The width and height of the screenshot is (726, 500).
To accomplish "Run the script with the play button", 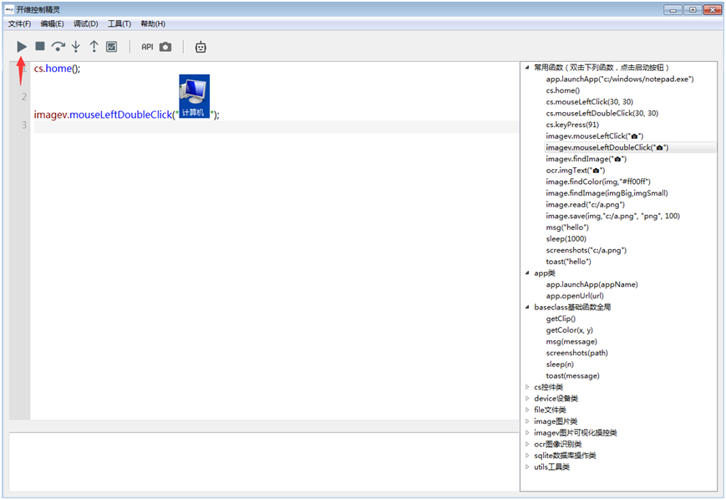I will pos(22,46).
